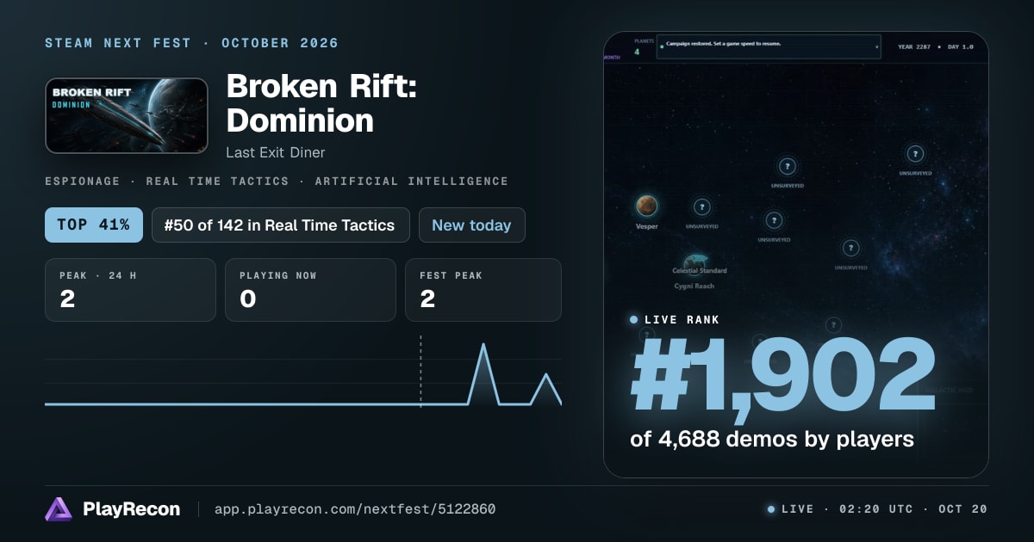Click the OCT 20 date in the footer
Image resolution: width=1034 pixels, height=542 pixels.
[x=963, y=509]
